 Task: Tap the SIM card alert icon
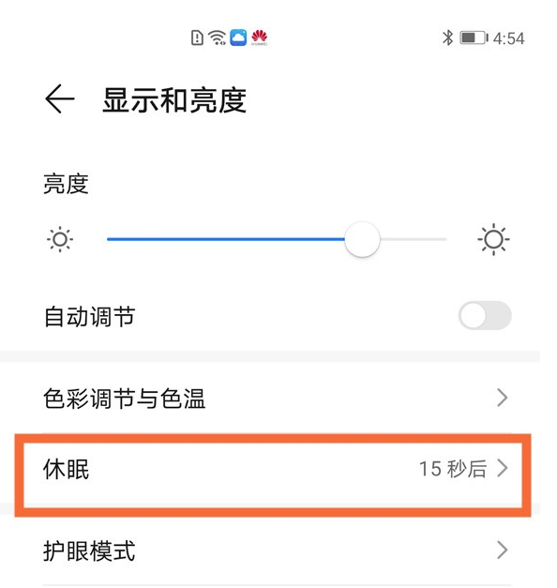197,38
